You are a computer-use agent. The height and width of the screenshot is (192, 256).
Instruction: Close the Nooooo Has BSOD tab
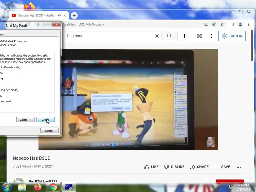65,15
